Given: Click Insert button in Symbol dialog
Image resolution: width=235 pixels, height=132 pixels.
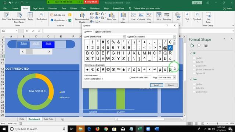Looking at the screenshot, I should tap(157, 85).
